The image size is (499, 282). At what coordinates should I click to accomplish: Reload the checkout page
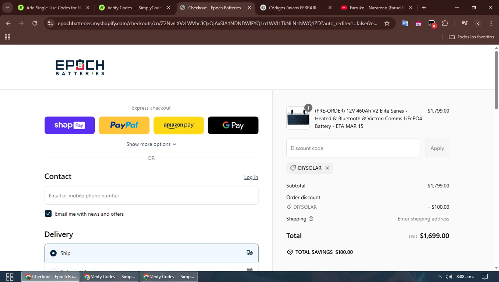coord(35,23)
